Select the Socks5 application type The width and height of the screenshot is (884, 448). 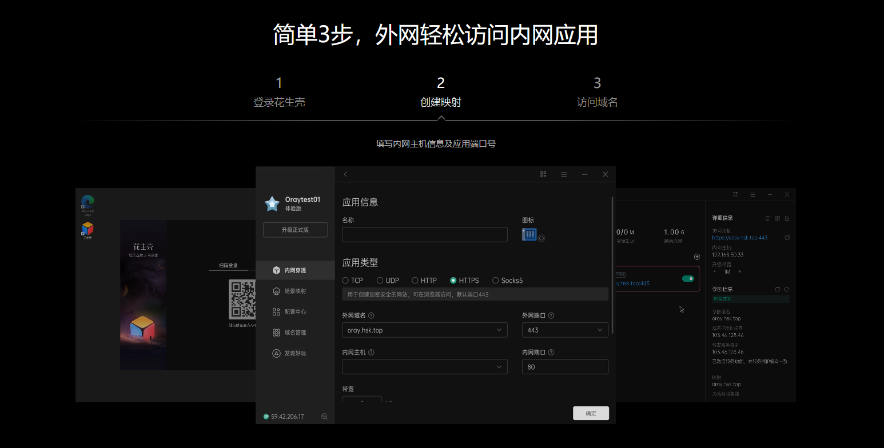507,281
